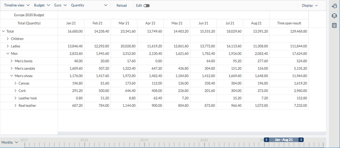The width and height of the screenshot is (340, 148).
Task: Click the horizontal scrollbar below the table
Action: pos(192,133)
